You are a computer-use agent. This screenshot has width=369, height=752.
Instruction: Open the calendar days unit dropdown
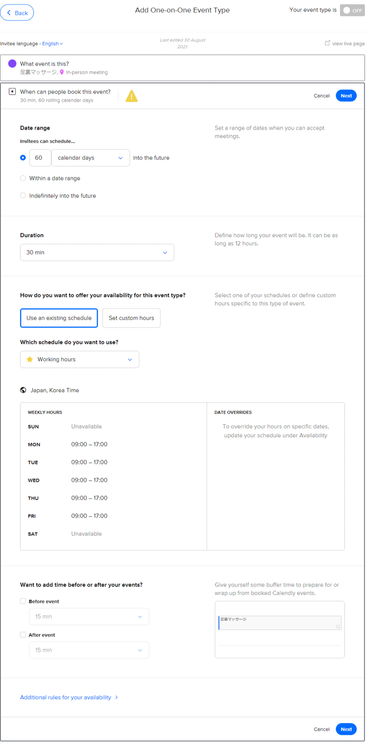pyautogui.click(x=90, y=158)
